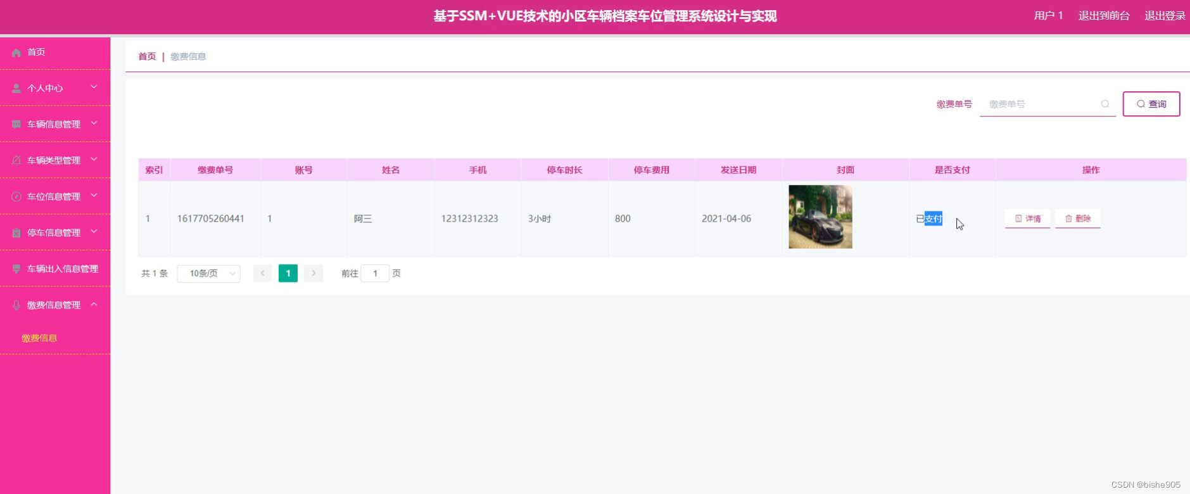Click the magnifier icon on the 查询 button
Viewport: 1190px width, 494px height.
pos(1141,104)
